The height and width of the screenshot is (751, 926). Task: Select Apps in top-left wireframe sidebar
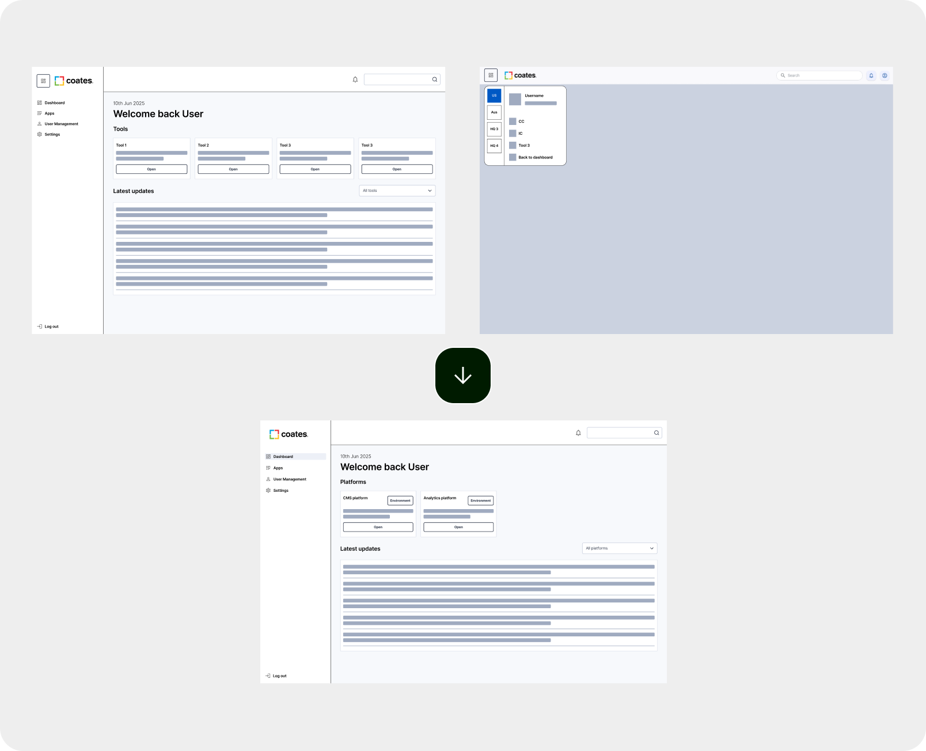tap(45, 113)
